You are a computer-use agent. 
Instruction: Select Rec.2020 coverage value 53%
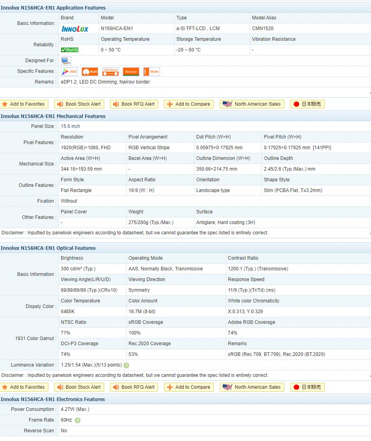click(x=133, y=354)
